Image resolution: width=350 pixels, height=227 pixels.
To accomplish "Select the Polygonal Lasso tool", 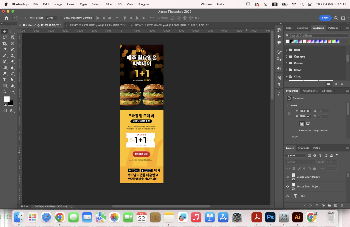I will click(x=4, y=37).
